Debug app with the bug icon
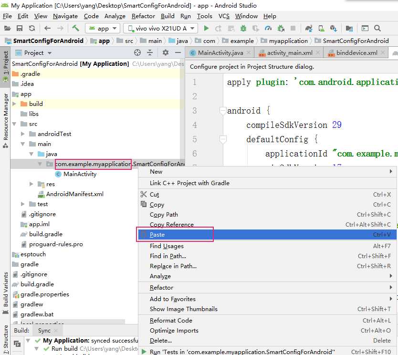Screen dimensions: 398x355 (243, 28)
